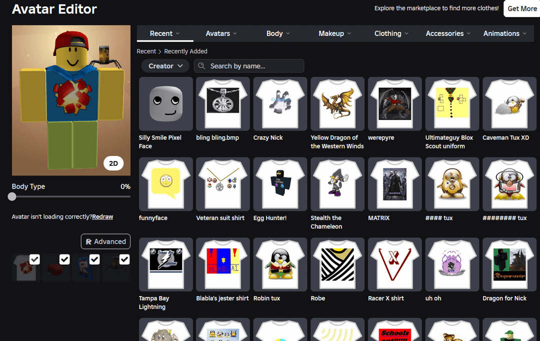Equip the Robin tux t-shirt
Screen dimensions: 540x341
(280, 264)
